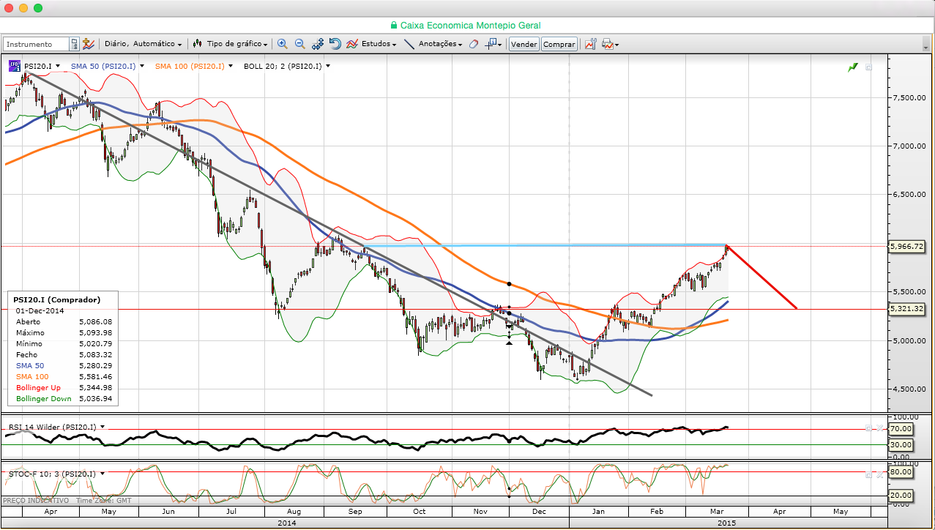Click the zoom out magnifier icon
The height and width of the screenshot is (530, 935).
pyautogui.click(x=299, y=44)
